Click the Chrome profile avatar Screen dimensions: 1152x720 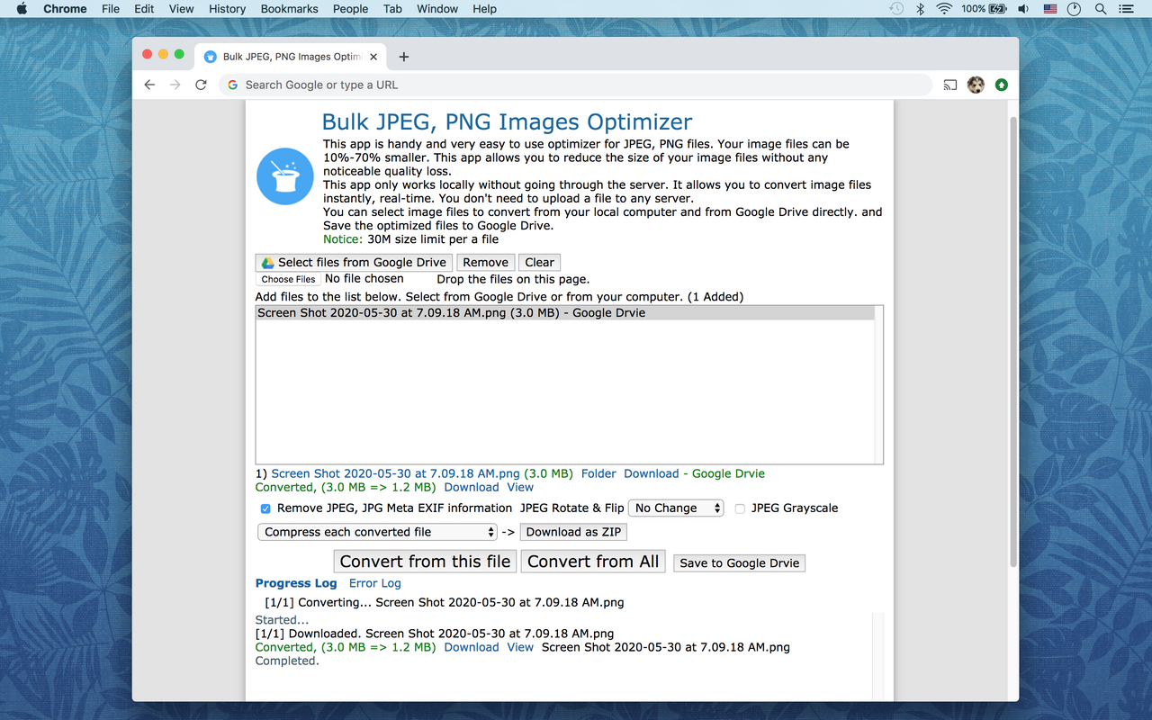(976, 85)
